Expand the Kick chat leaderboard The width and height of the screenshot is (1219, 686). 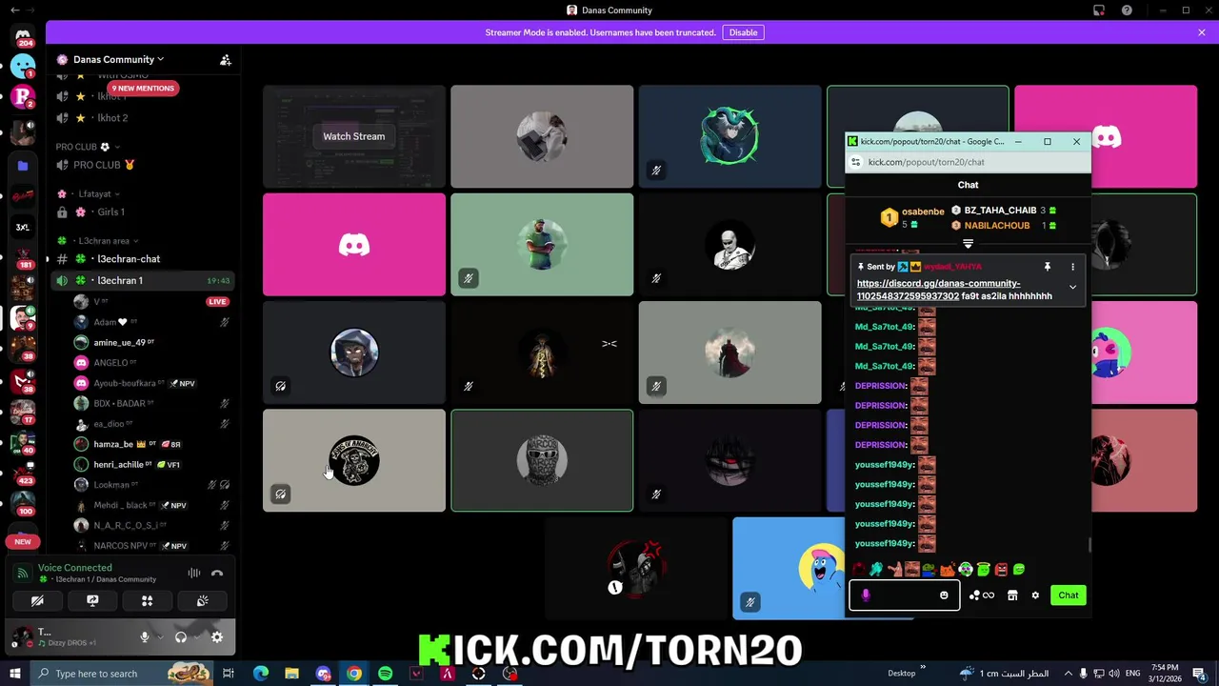968,245
